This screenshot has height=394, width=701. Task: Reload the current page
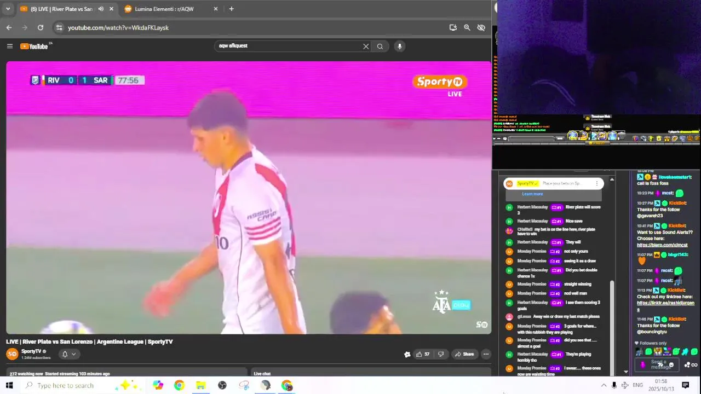(41, 27)
